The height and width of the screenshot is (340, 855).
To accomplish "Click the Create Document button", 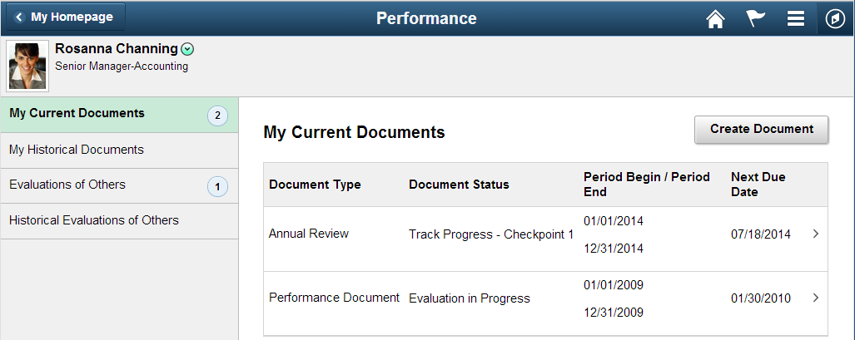I will point(761,130).
